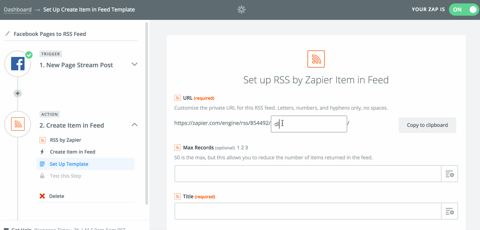Expand the New Page Stream Post step
This screenshot has width=480, height=230.
(x=134, y=64)
